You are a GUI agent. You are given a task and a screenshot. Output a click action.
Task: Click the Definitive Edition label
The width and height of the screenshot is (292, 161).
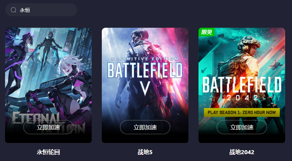click(x=145, y=59)
